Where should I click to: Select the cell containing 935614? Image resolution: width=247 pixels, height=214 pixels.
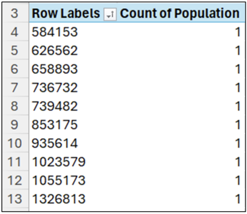[x=55, y=143]
